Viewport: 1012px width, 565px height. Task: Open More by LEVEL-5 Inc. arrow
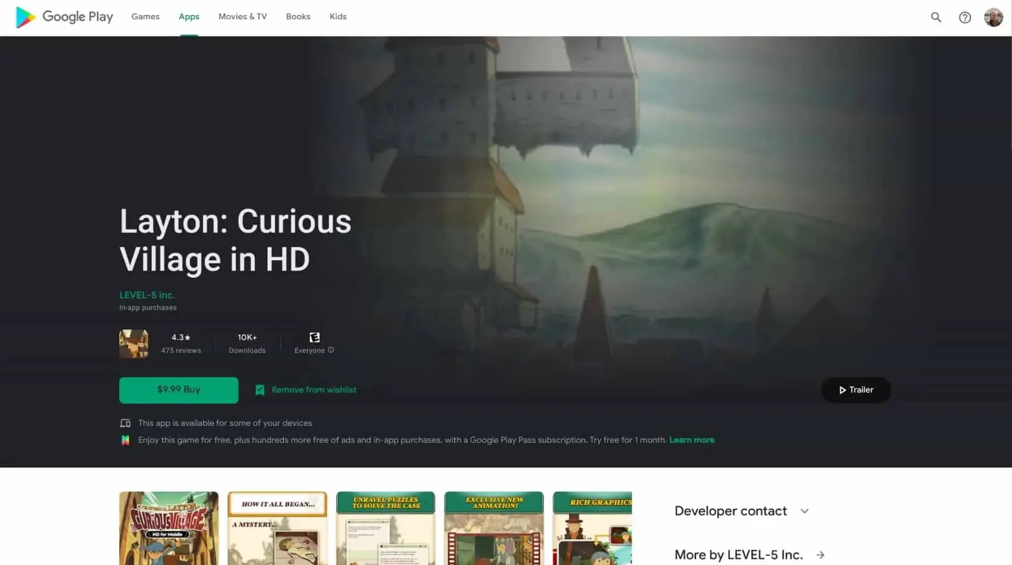[820, 555]
